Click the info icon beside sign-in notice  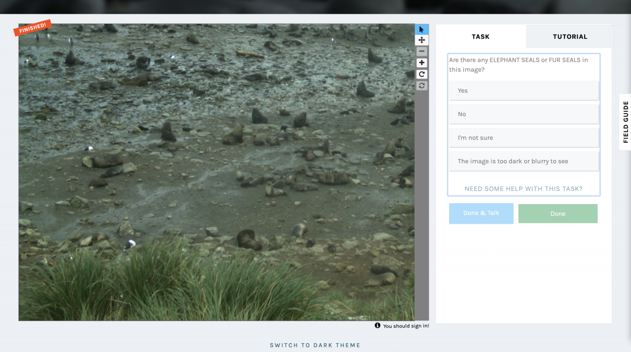point(378,325)
